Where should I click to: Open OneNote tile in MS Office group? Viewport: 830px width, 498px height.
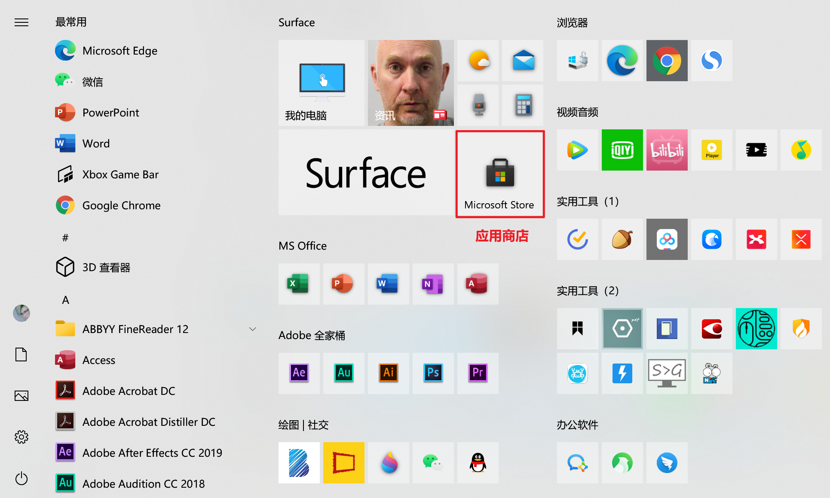point(433,284)
